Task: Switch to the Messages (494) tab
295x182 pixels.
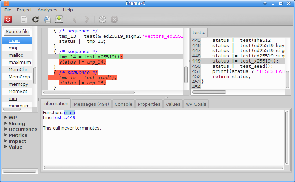Action: (x=92, y=104)
